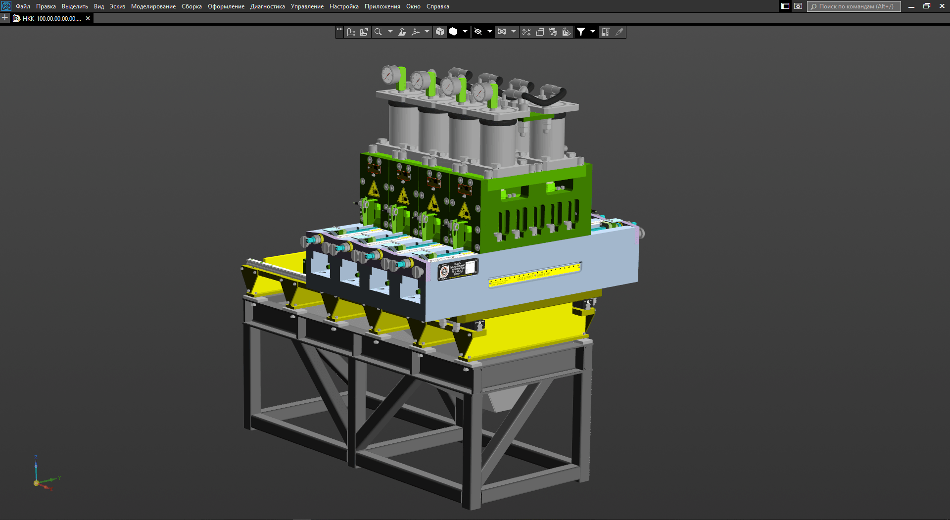Select the normal-to-plane view arrow icon
The image size is (950, 520).
coord(402,32)
